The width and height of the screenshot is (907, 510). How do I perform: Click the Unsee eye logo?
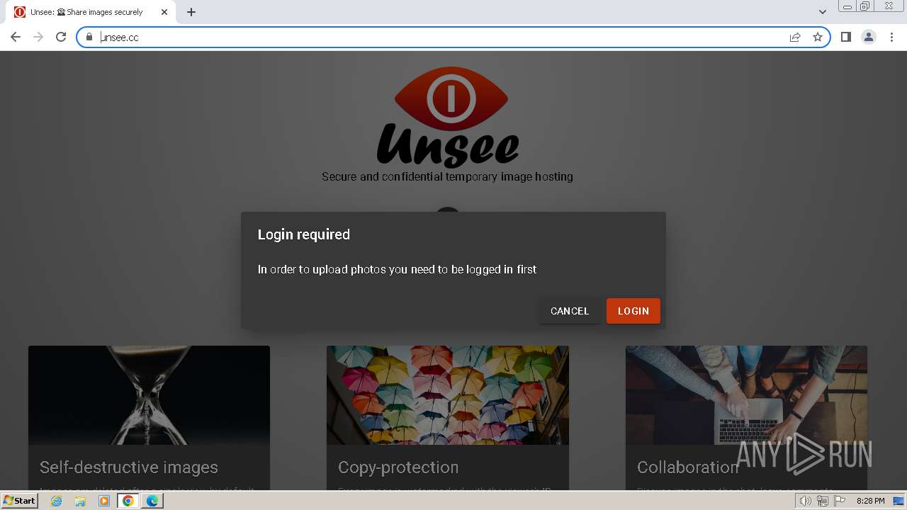(x=451, y=99)
